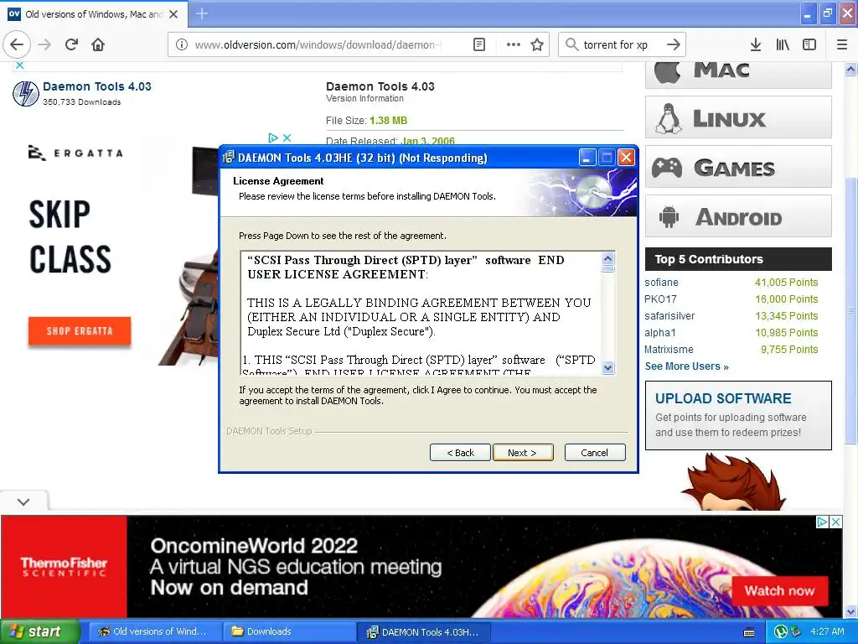Go back with the browser back arrow
858x644 pixels.
click(x=17, y=44)
